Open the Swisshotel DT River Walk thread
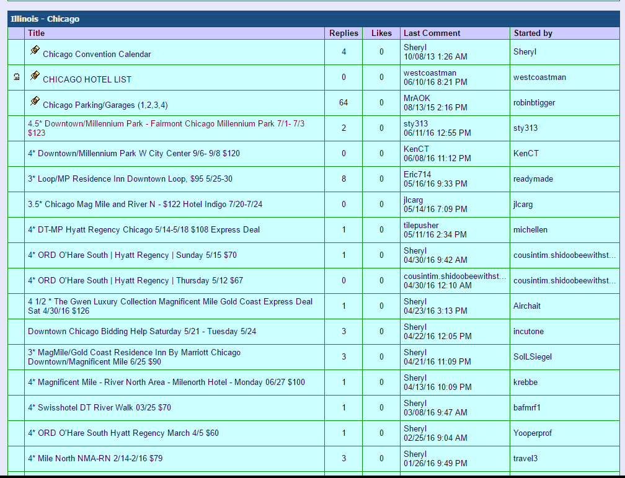625x478 pixels. [x=99, y=407]
